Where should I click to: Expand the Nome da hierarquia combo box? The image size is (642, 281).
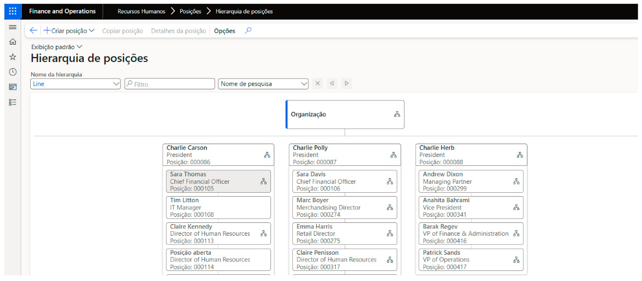point(116,84)
